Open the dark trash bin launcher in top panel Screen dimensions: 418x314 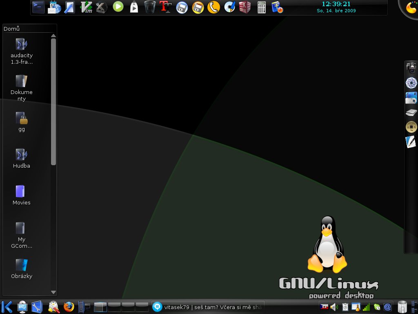pyautogui.click(x=150, y=7)
